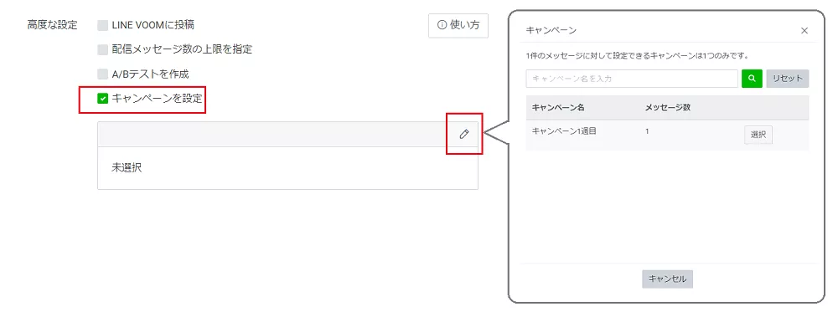This screenshot has height=322, width=838.
Task: Click キャンセル button in dialog
Action: 668,279
